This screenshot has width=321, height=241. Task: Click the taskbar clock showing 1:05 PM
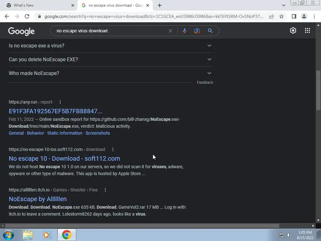[x=305, y=235]
